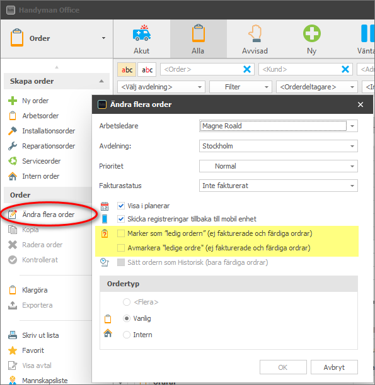Open Intern order house item
This screenshot has width=375, height=385.
coord(34,176)
